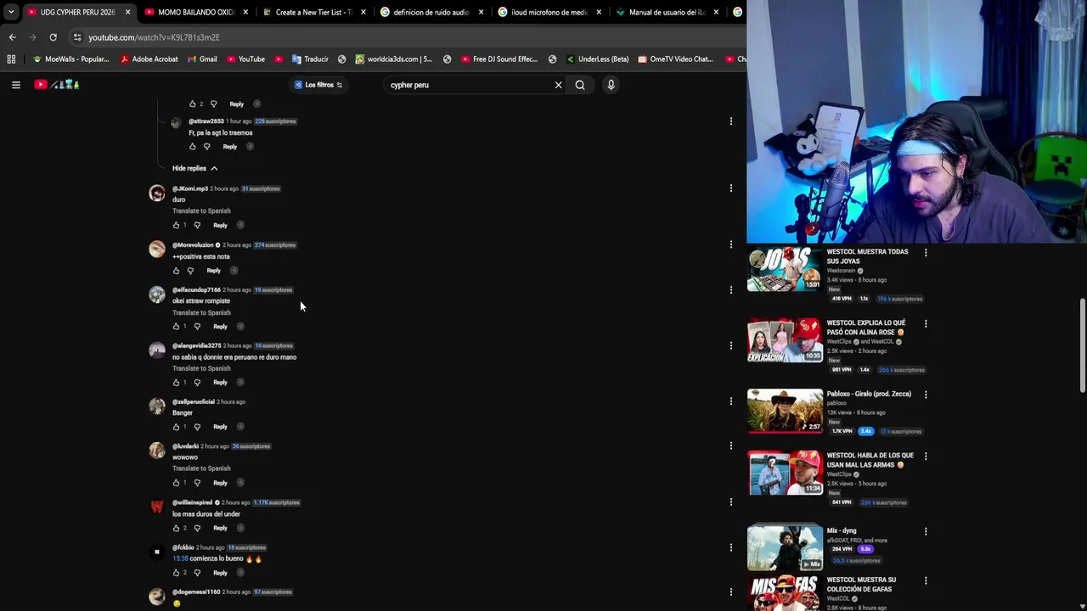Collapse the thread with 'Hide replies'
1087x611 pixels.
pos(194,168)
